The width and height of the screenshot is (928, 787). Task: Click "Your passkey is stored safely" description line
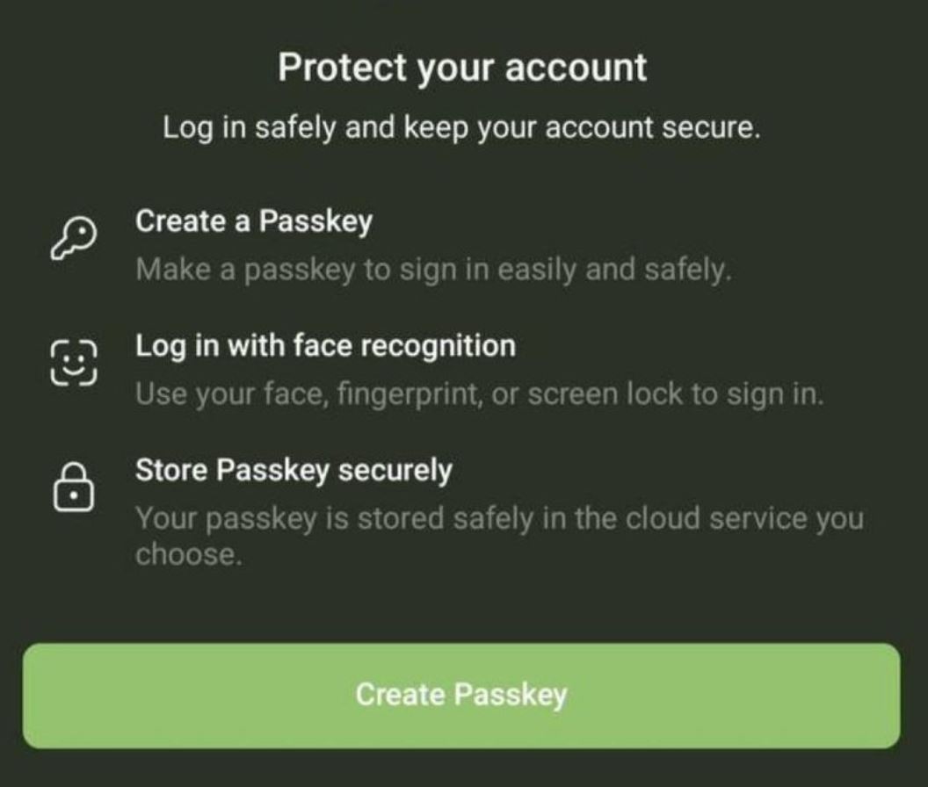pos(499,518)
